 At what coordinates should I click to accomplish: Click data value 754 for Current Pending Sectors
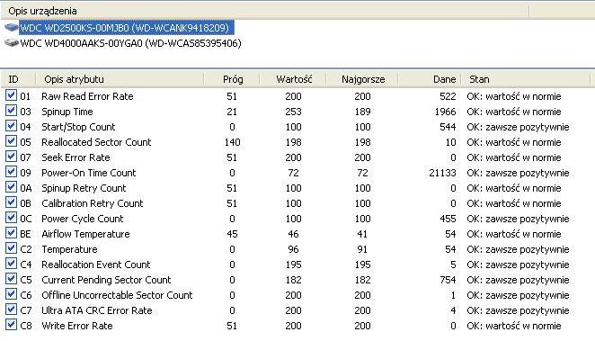[x=448, y=280]
